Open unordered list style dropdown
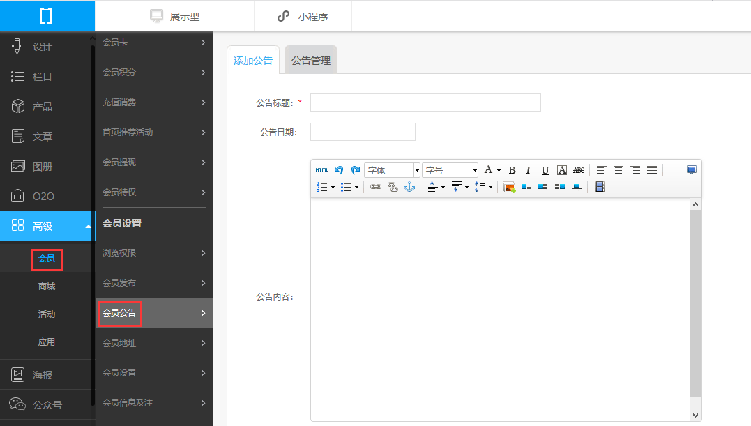 pos(356,187)
